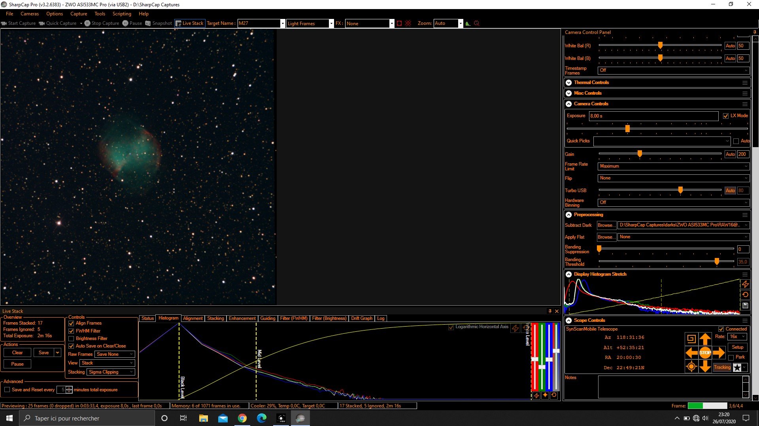The height and width of the screenshot is (426, 759).
Task: Toggle the telescope Connected checkbox
Action: pos(721,329)
